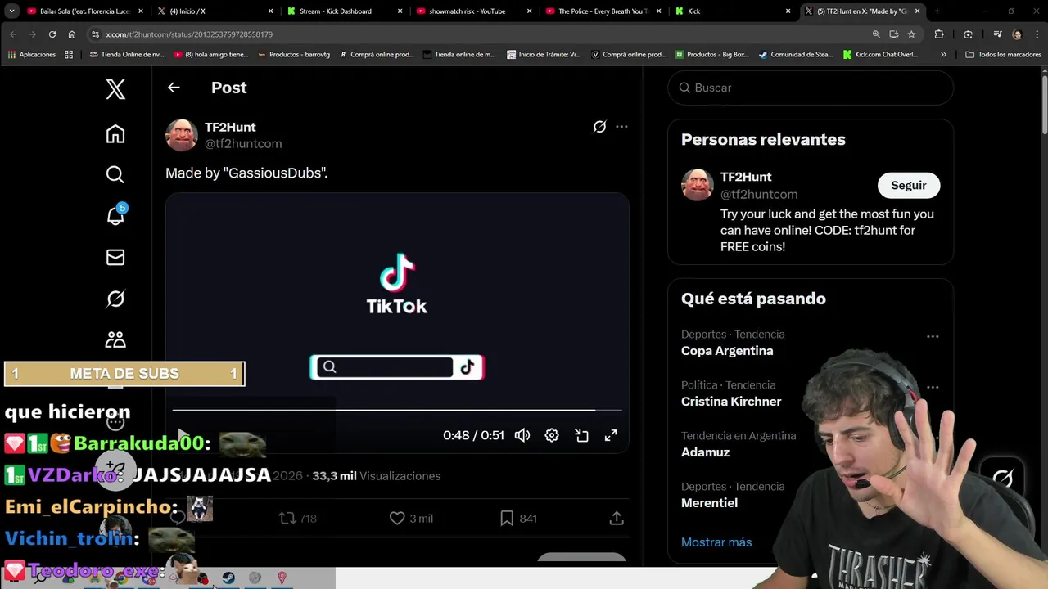Open more options for Copa Argentina trend
This screenshot has width=1048, height=589.
point(933,336)
